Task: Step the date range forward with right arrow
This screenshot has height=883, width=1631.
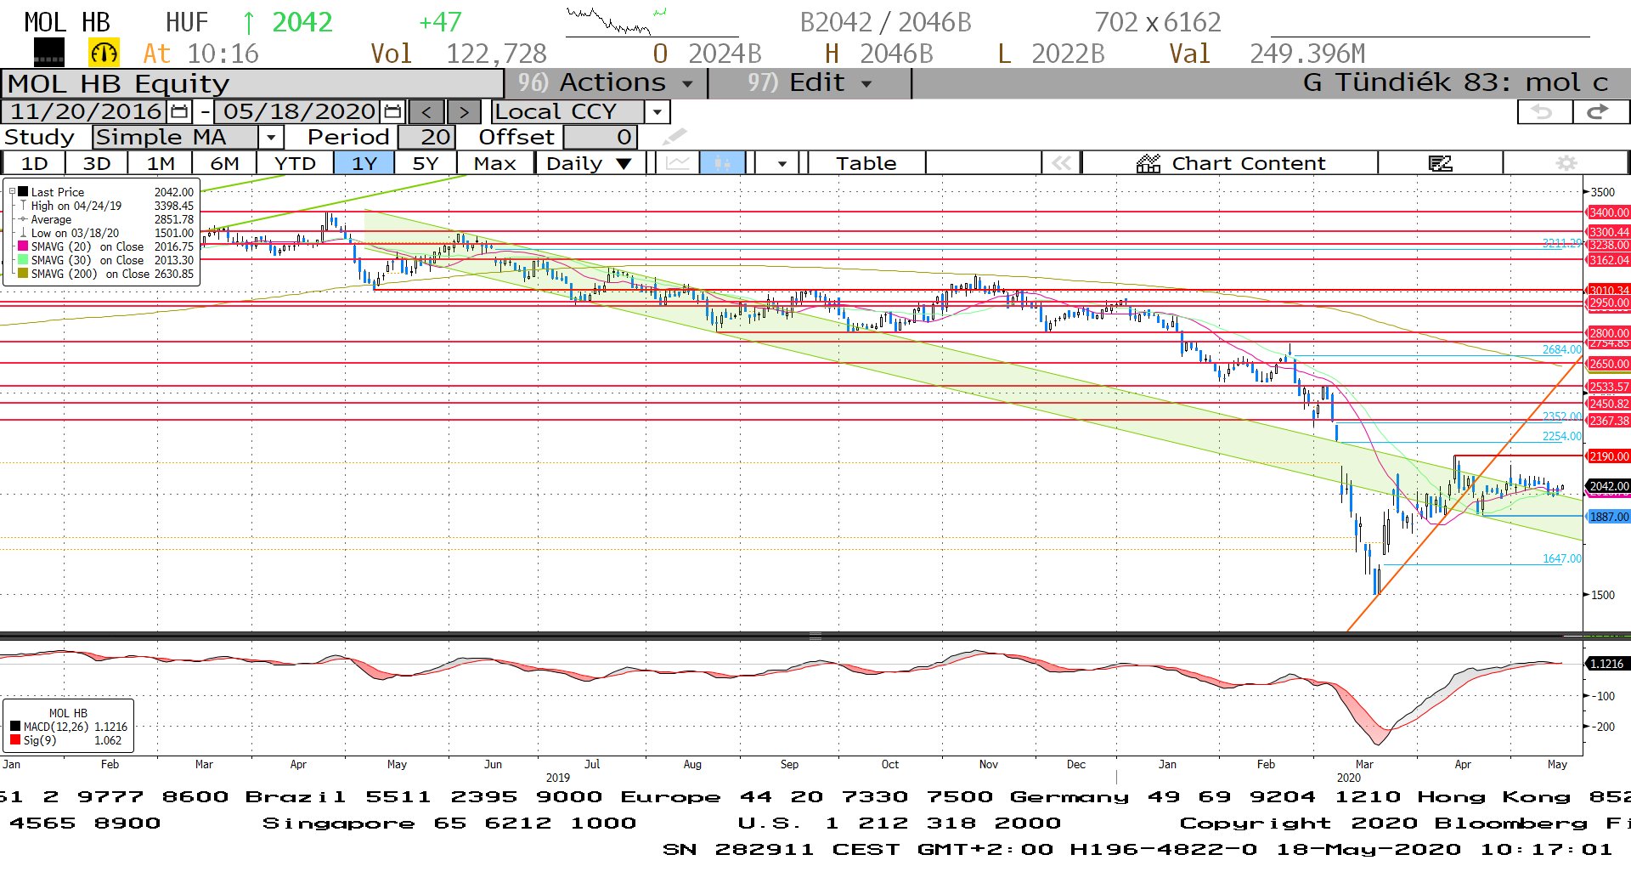Action: tap(464, 112)
